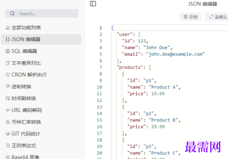Click the "products" key on line 7
228x159 pixels.
pyautogui.click(x=130, y=68)
